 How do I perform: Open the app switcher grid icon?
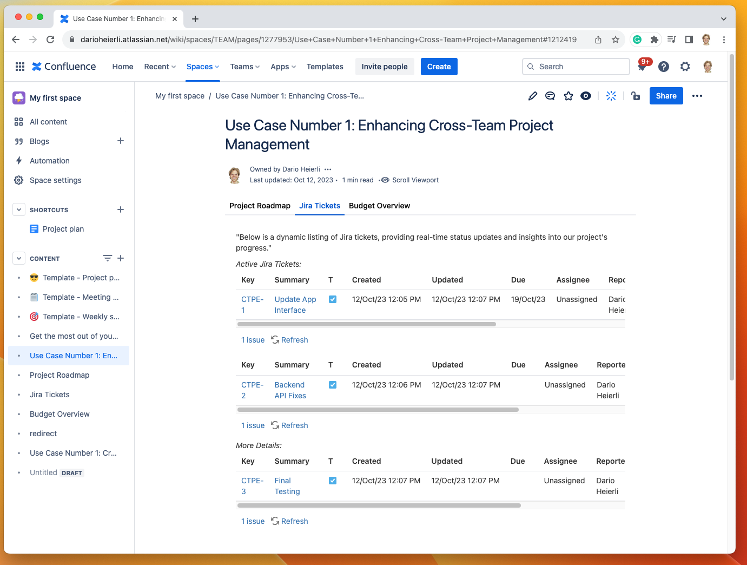coord(19,66)
